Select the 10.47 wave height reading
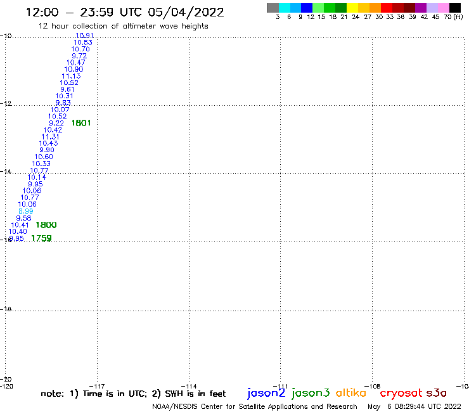The width and height of the screenshot is (469, 412). tap(75, 63)
